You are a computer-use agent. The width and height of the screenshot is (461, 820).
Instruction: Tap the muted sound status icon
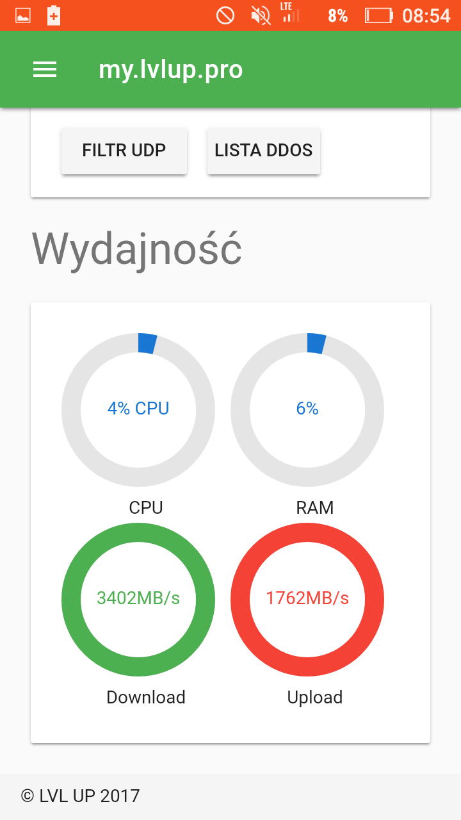tap(261, 15)
